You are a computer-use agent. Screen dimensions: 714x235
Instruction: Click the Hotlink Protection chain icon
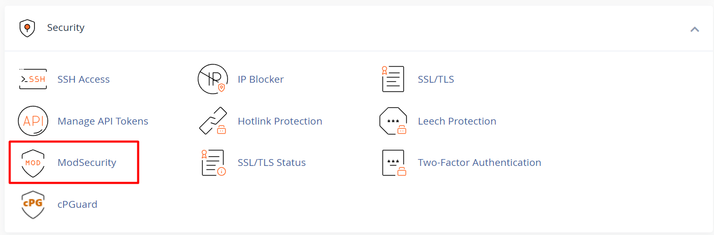pos(213,121)
